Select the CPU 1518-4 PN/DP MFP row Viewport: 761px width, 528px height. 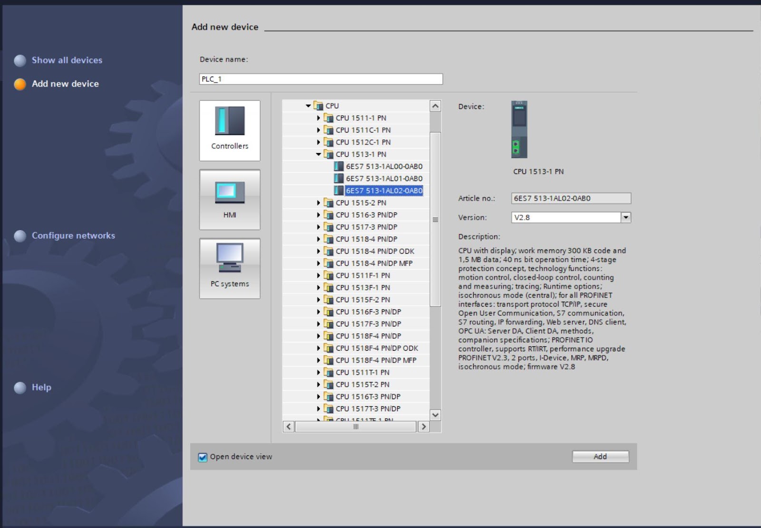pos(356,263)
